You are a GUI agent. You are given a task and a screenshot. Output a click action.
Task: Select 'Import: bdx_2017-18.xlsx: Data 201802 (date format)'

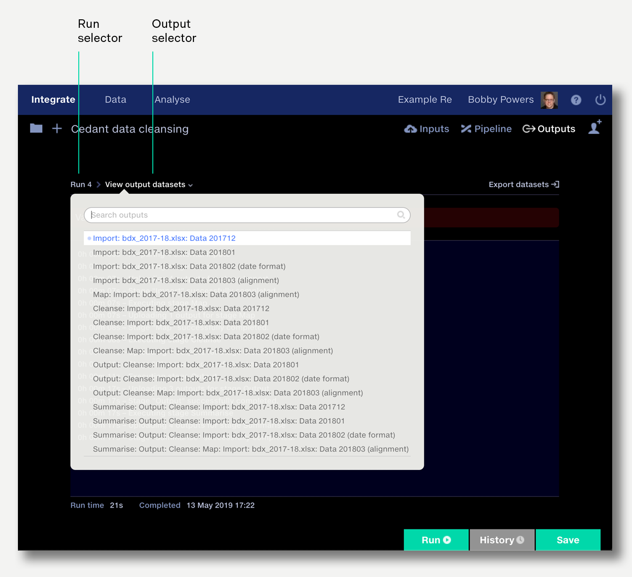247,266
